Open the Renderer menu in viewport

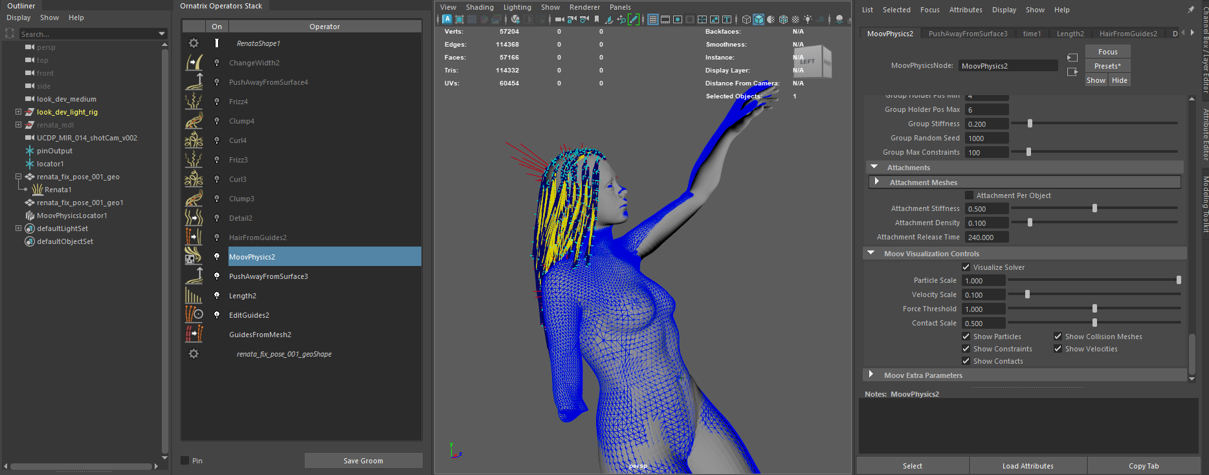coord(584,7)
